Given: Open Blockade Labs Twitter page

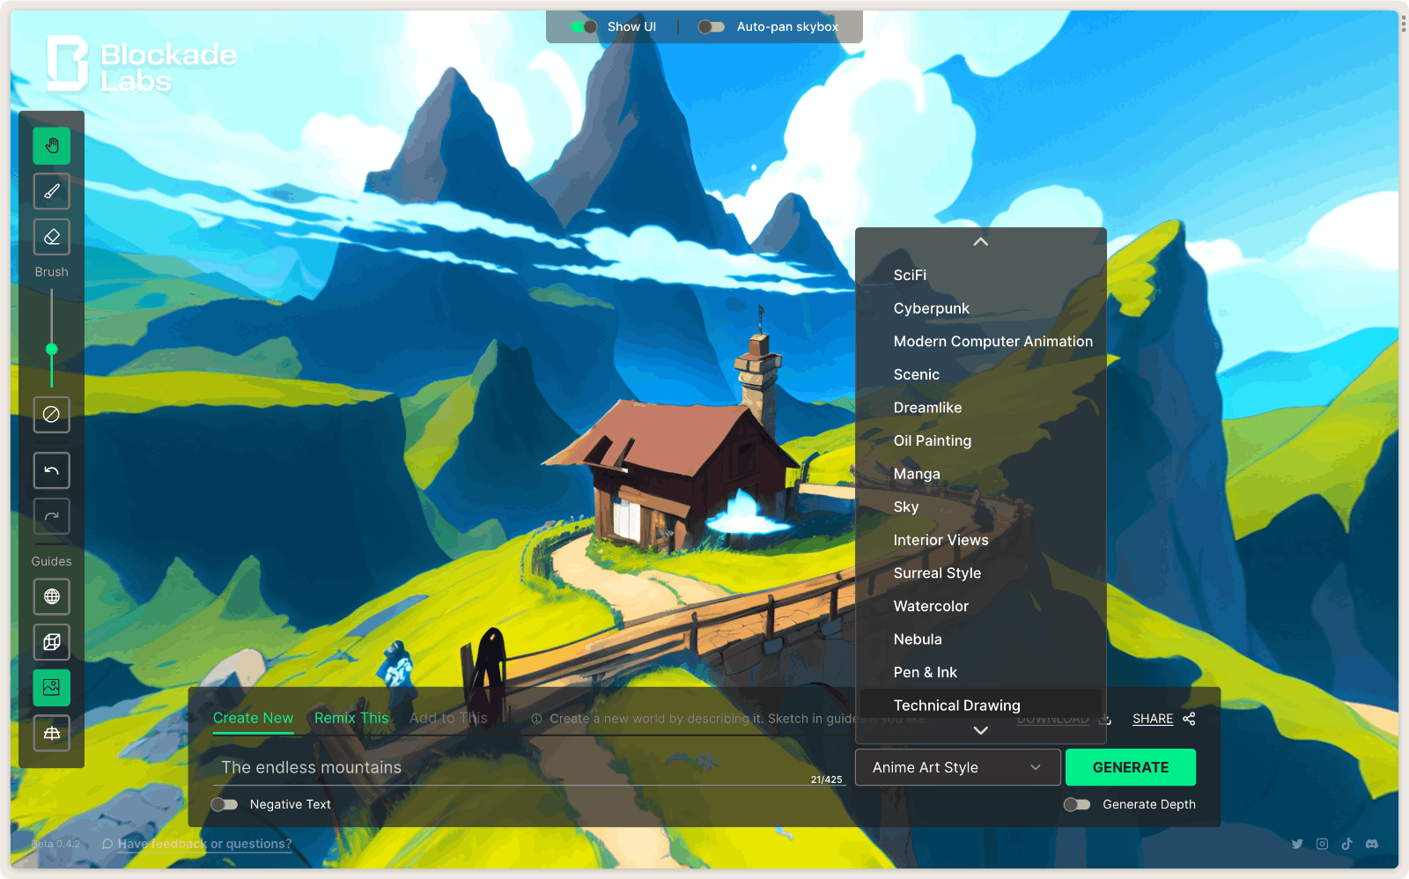Looking at the screenshot, I should coord(1297,844).
